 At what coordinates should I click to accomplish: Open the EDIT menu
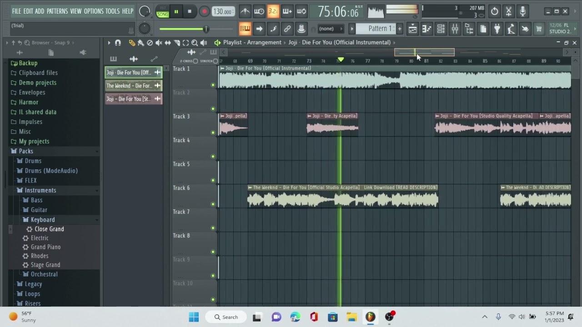[28, 11]
